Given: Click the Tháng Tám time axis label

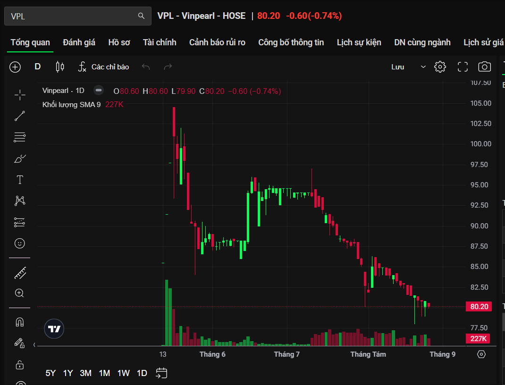Looking at the screenshot, I should (x=368, y=354).
